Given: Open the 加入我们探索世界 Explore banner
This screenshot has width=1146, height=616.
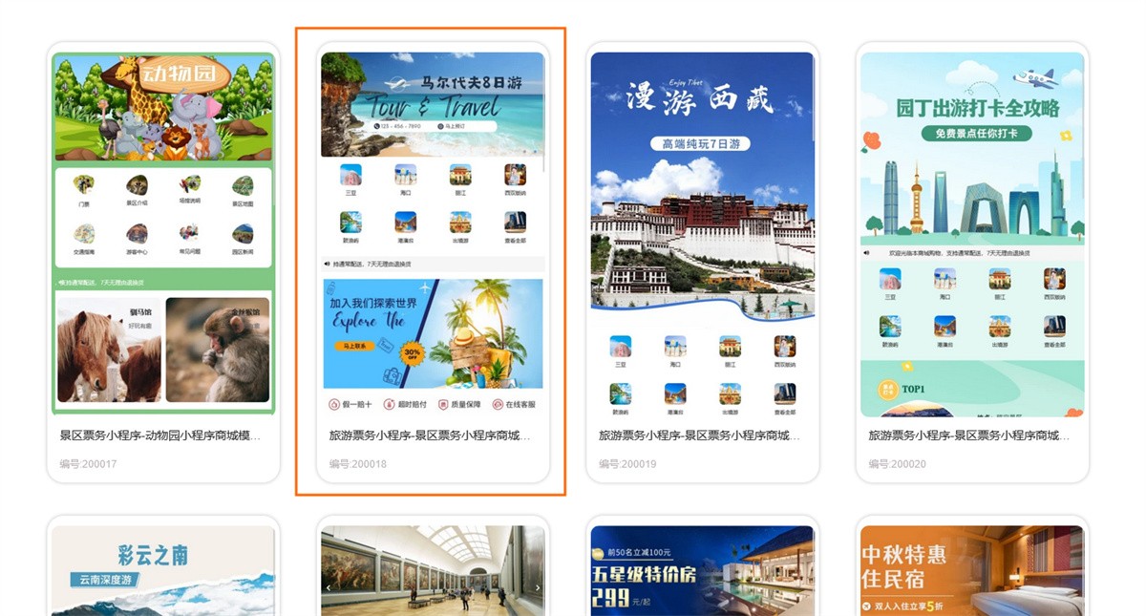Looking at the screenshot, I should coord(433,333).
